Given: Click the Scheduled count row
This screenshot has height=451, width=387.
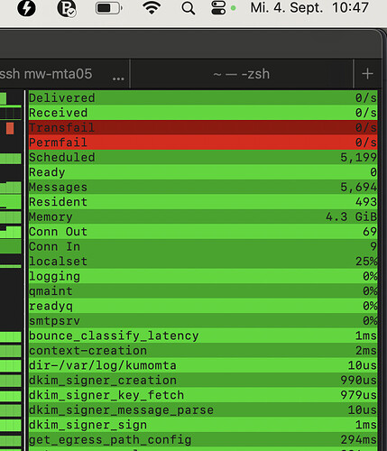Looking at the screenshot, I should (x=203, y=157).
